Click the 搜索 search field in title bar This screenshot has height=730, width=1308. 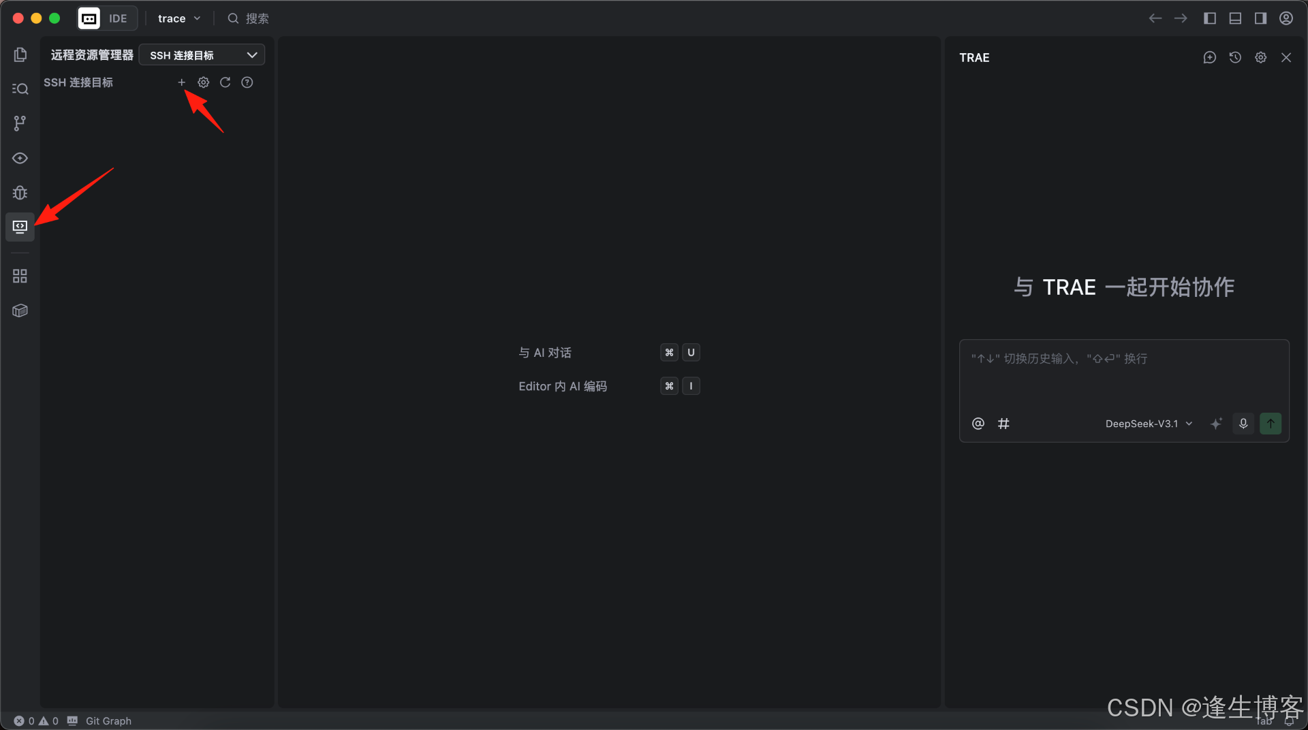point(249,18)
